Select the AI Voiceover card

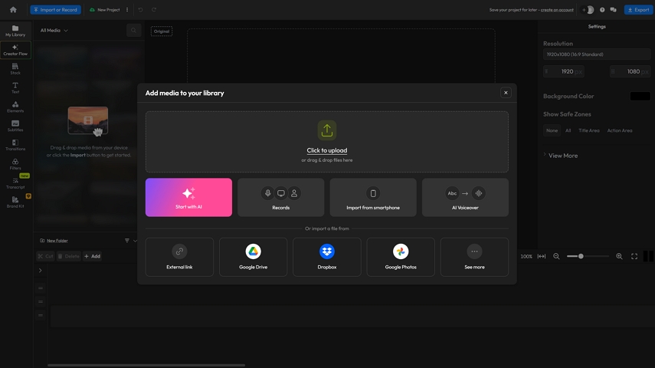(x=465, y=197)
